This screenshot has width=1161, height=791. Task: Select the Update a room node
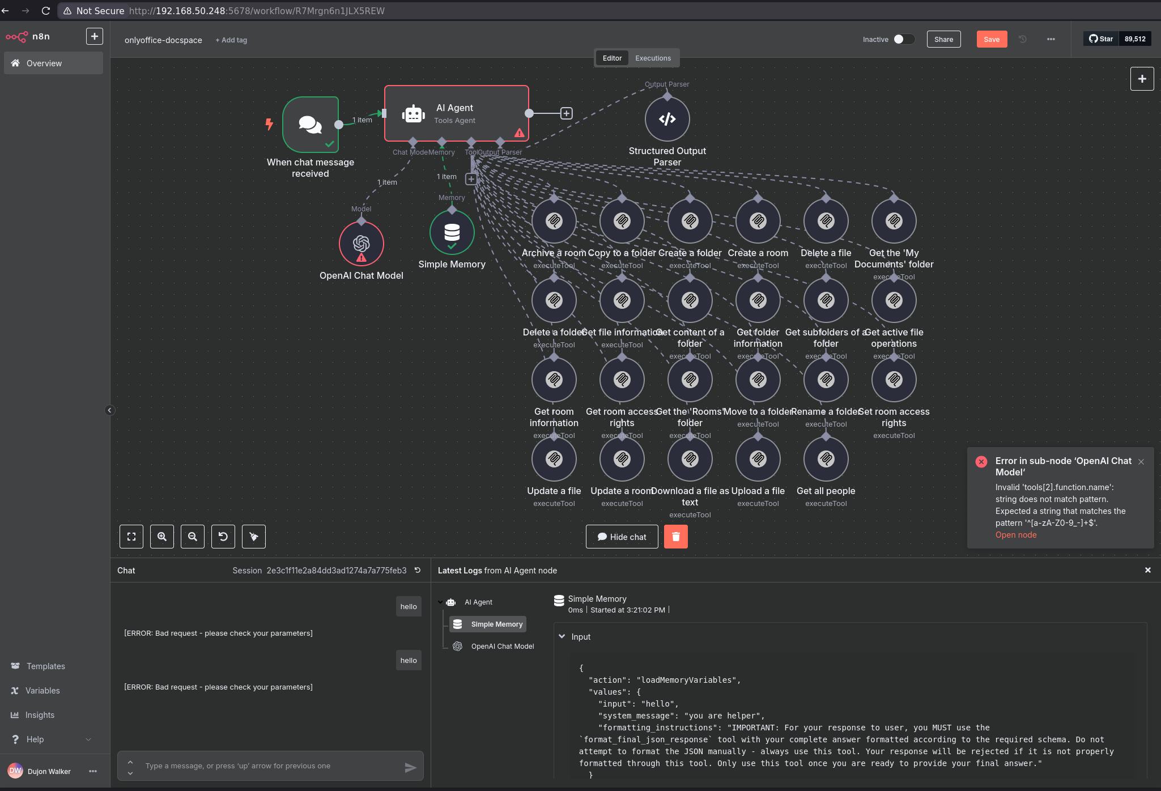click(622, 459)
